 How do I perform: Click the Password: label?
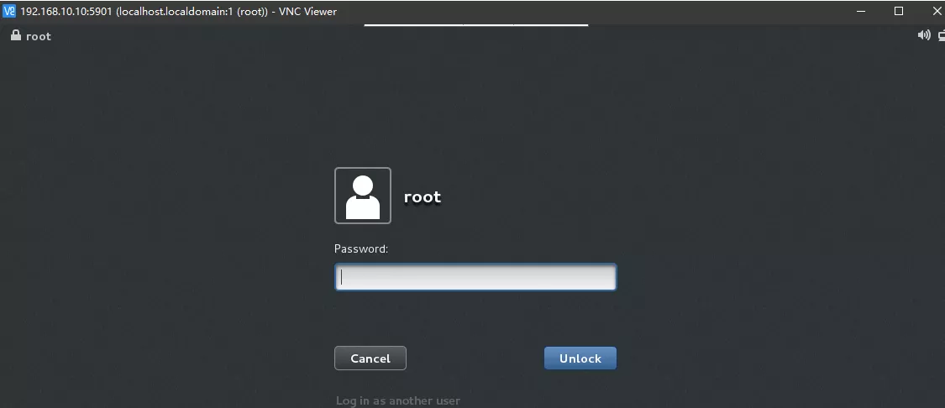click(361, 248)
